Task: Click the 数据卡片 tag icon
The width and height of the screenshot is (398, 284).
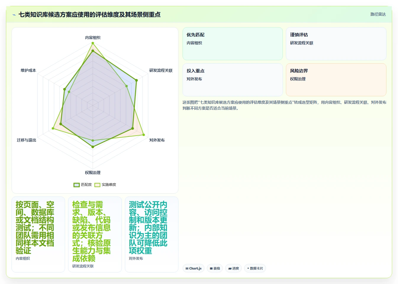Action: [248, 268]
